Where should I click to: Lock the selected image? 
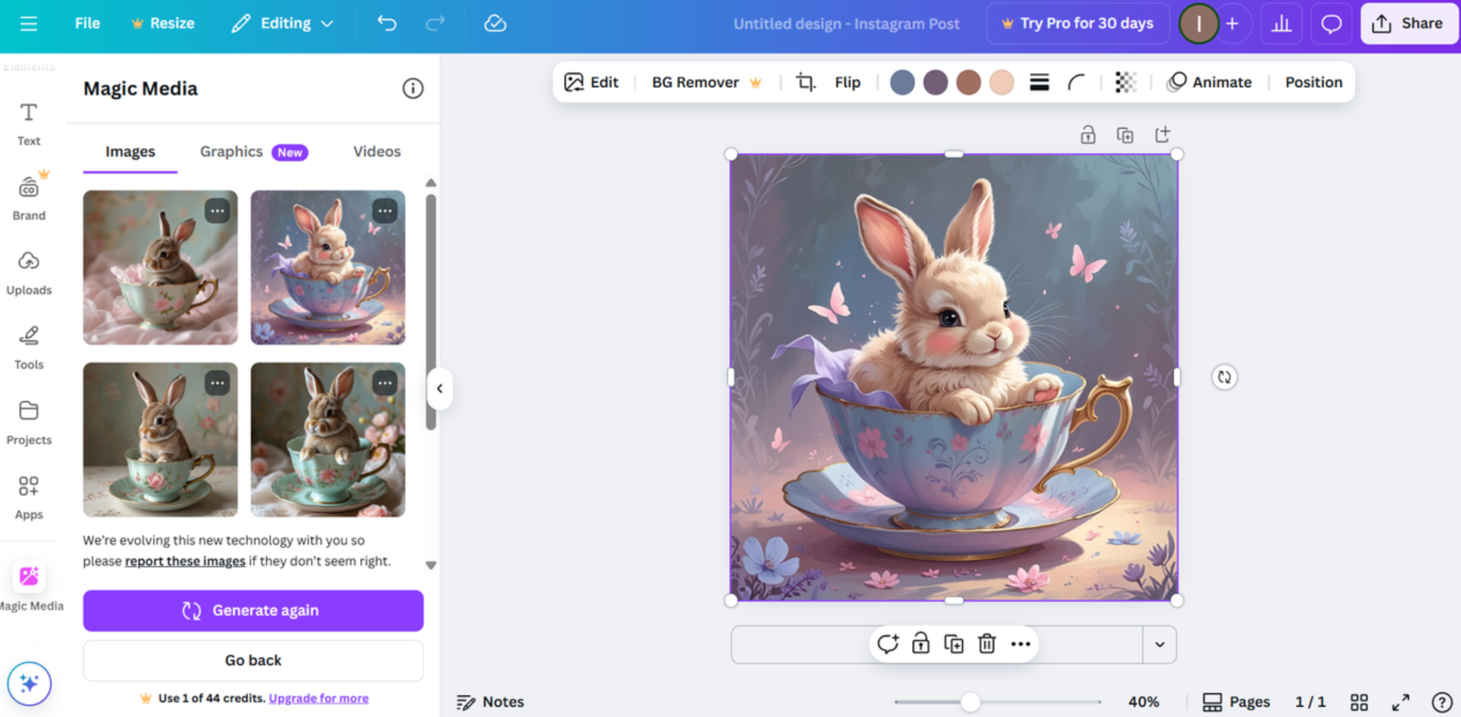pyautogui.click(x=920, y=644)
